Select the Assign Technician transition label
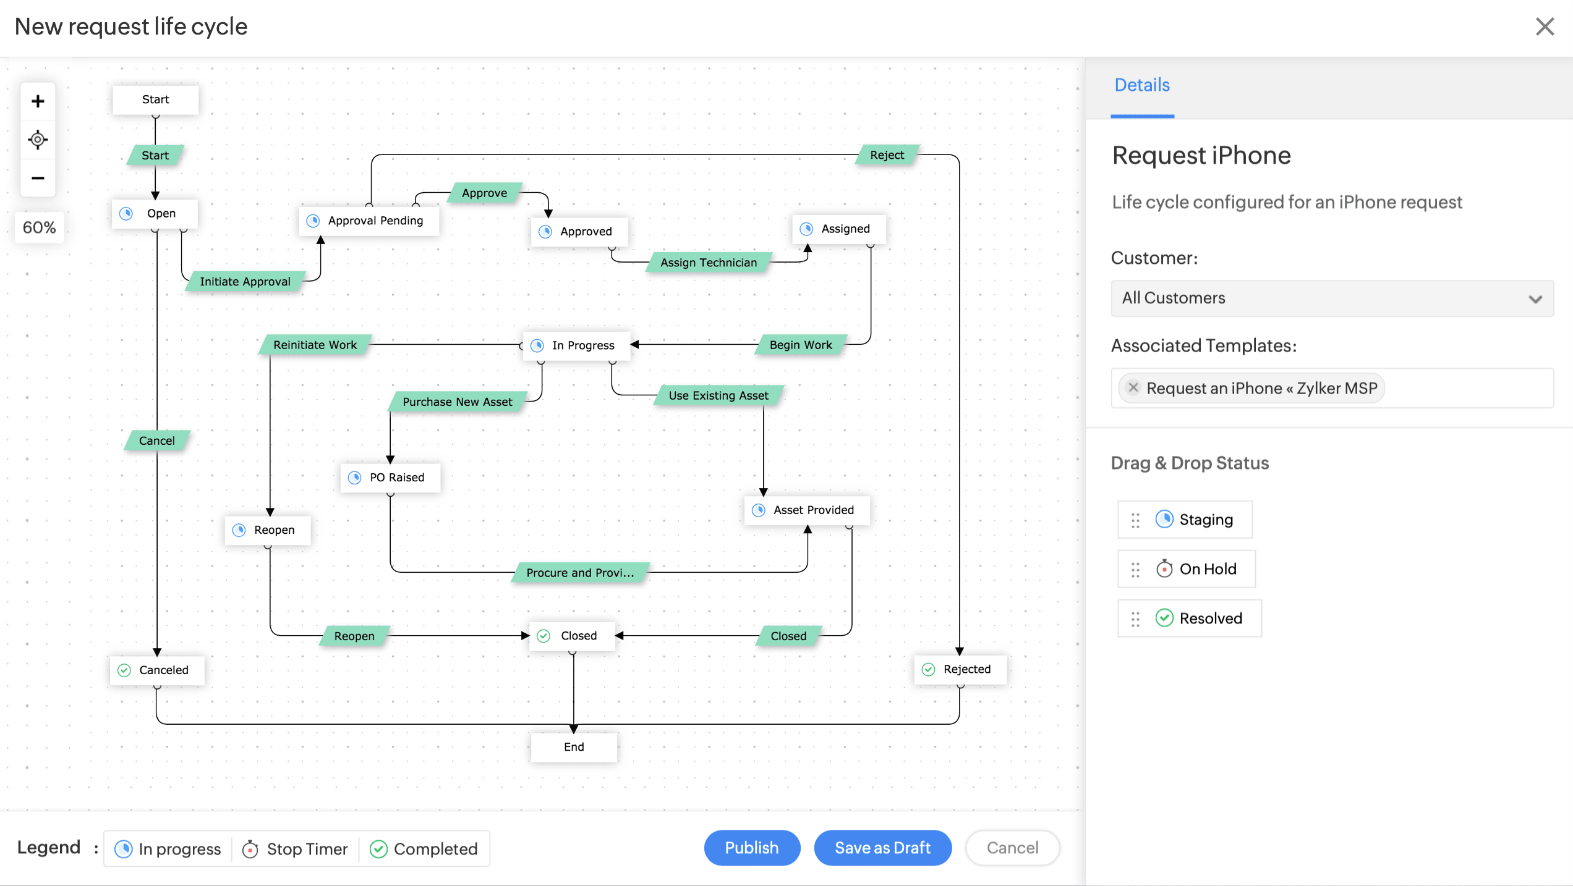Image resolution: width=1573 pixels, height=886 pixels. (709, 263)
